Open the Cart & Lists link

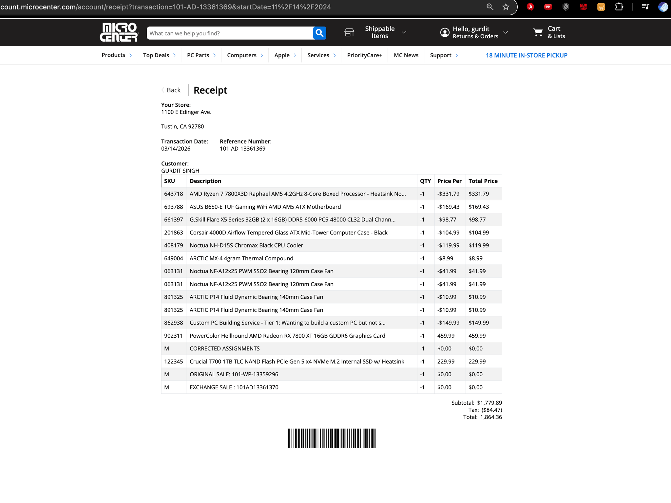pyautogui.click(x=556, y=32)
